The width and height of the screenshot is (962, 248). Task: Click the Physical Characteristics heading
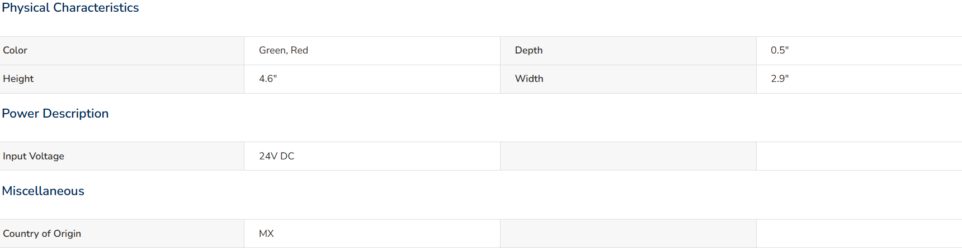[70, 8]
